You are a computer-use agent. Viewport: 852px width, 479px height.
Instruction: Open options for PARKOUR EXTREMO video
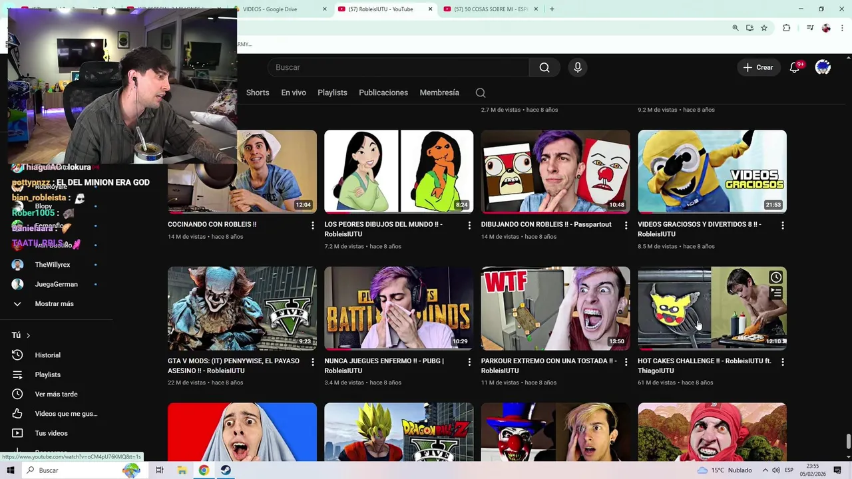626,362
